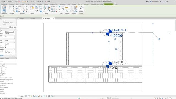This screenshot has height=99, width=176.
Task: Click the Copy tool in Modify panel
Action: [41, 11]
